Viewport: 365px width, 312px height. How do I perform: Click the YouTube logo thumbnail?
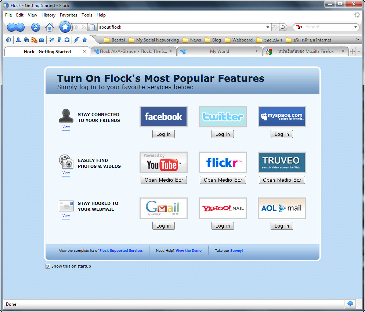(x=163, y=162)
